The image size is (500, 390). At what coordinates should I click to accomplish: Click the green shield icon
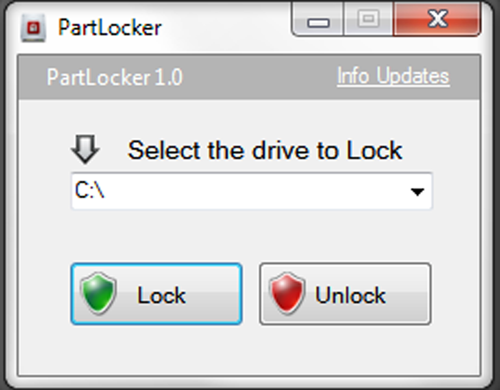click(x=98, y=294)
